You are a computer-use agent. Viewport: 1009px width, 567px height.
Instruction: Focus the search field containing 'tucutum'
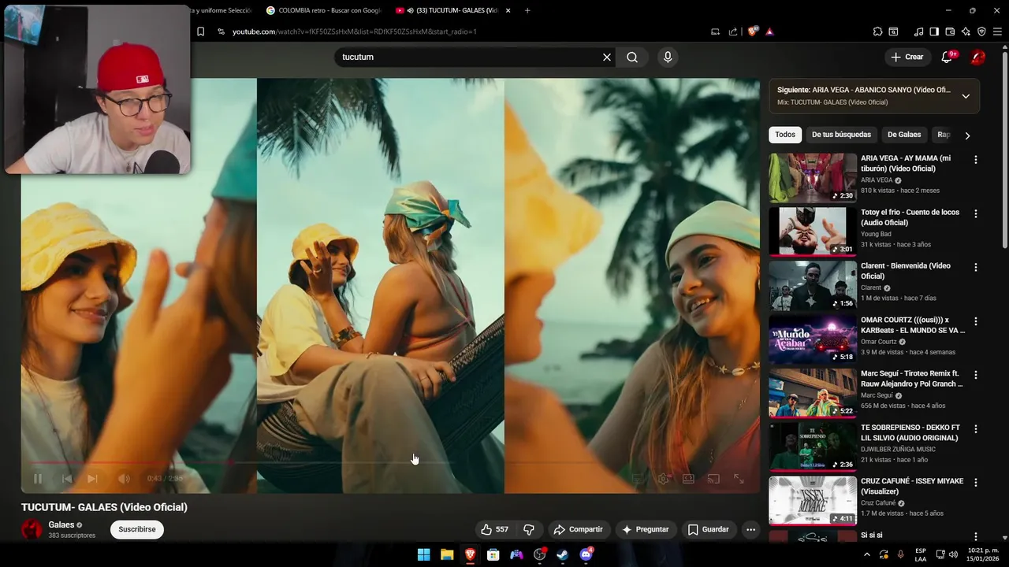(x=469, y=57)
